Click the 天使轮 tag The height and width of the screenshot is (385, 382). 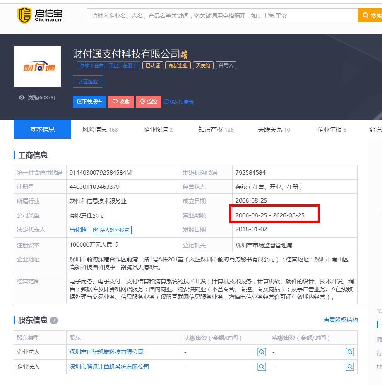click(x=203, y=65)
